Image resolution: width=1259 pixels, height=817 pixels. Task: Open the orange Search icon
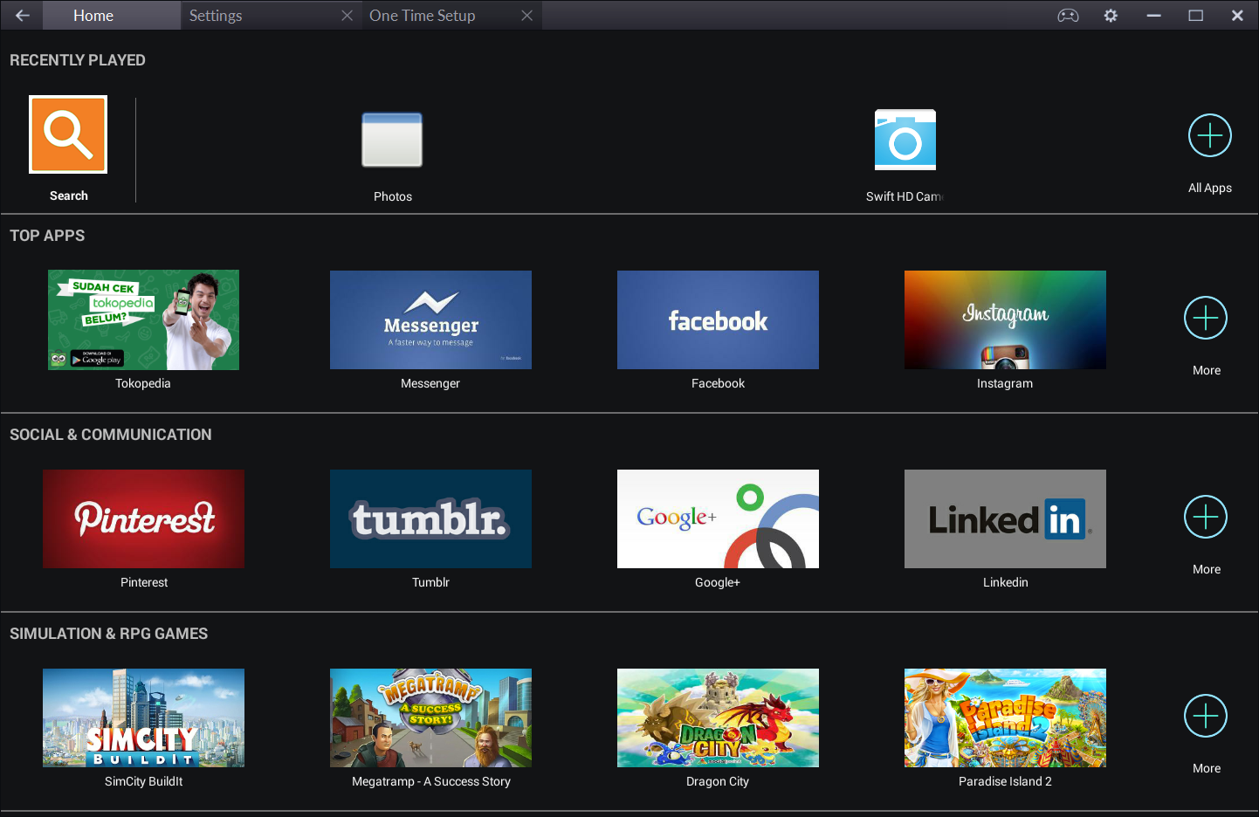68,134
